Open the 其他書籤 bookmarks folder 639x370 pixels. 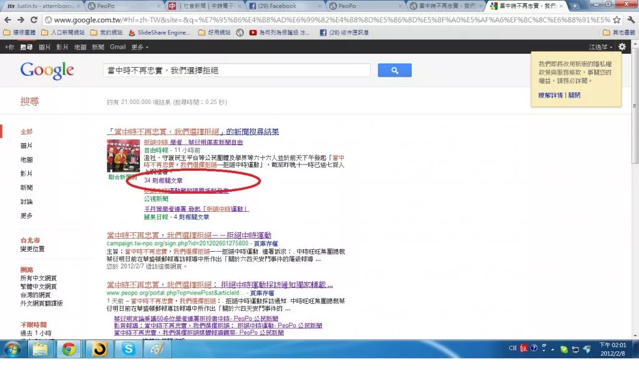618,32
